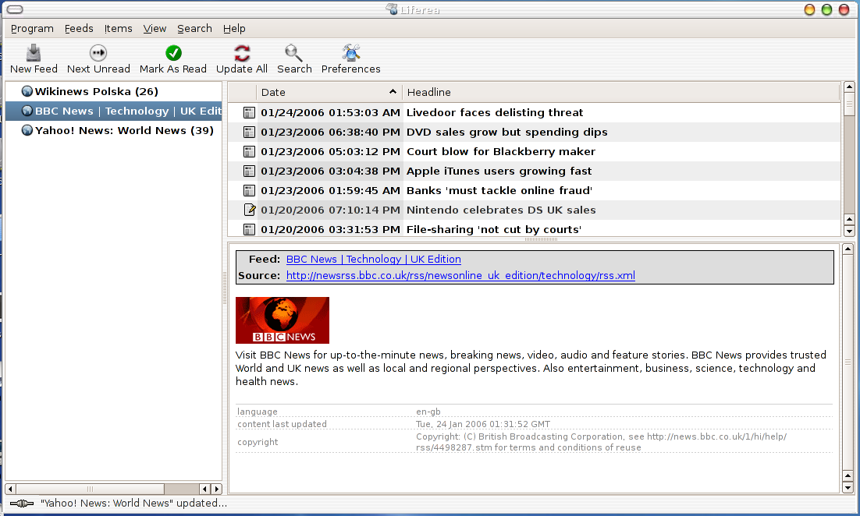860x516 pixels.
Task: Click item icon beside Apple iTunes headline
Action: pyautogui.click(x=249, y=171)
